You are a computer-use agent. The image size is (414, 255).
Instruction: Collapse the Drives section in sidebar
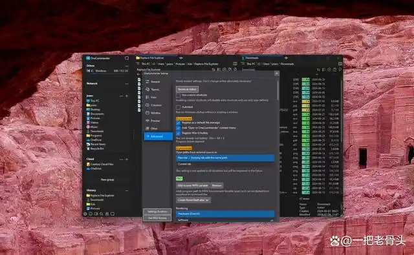[x=127, y=66]
